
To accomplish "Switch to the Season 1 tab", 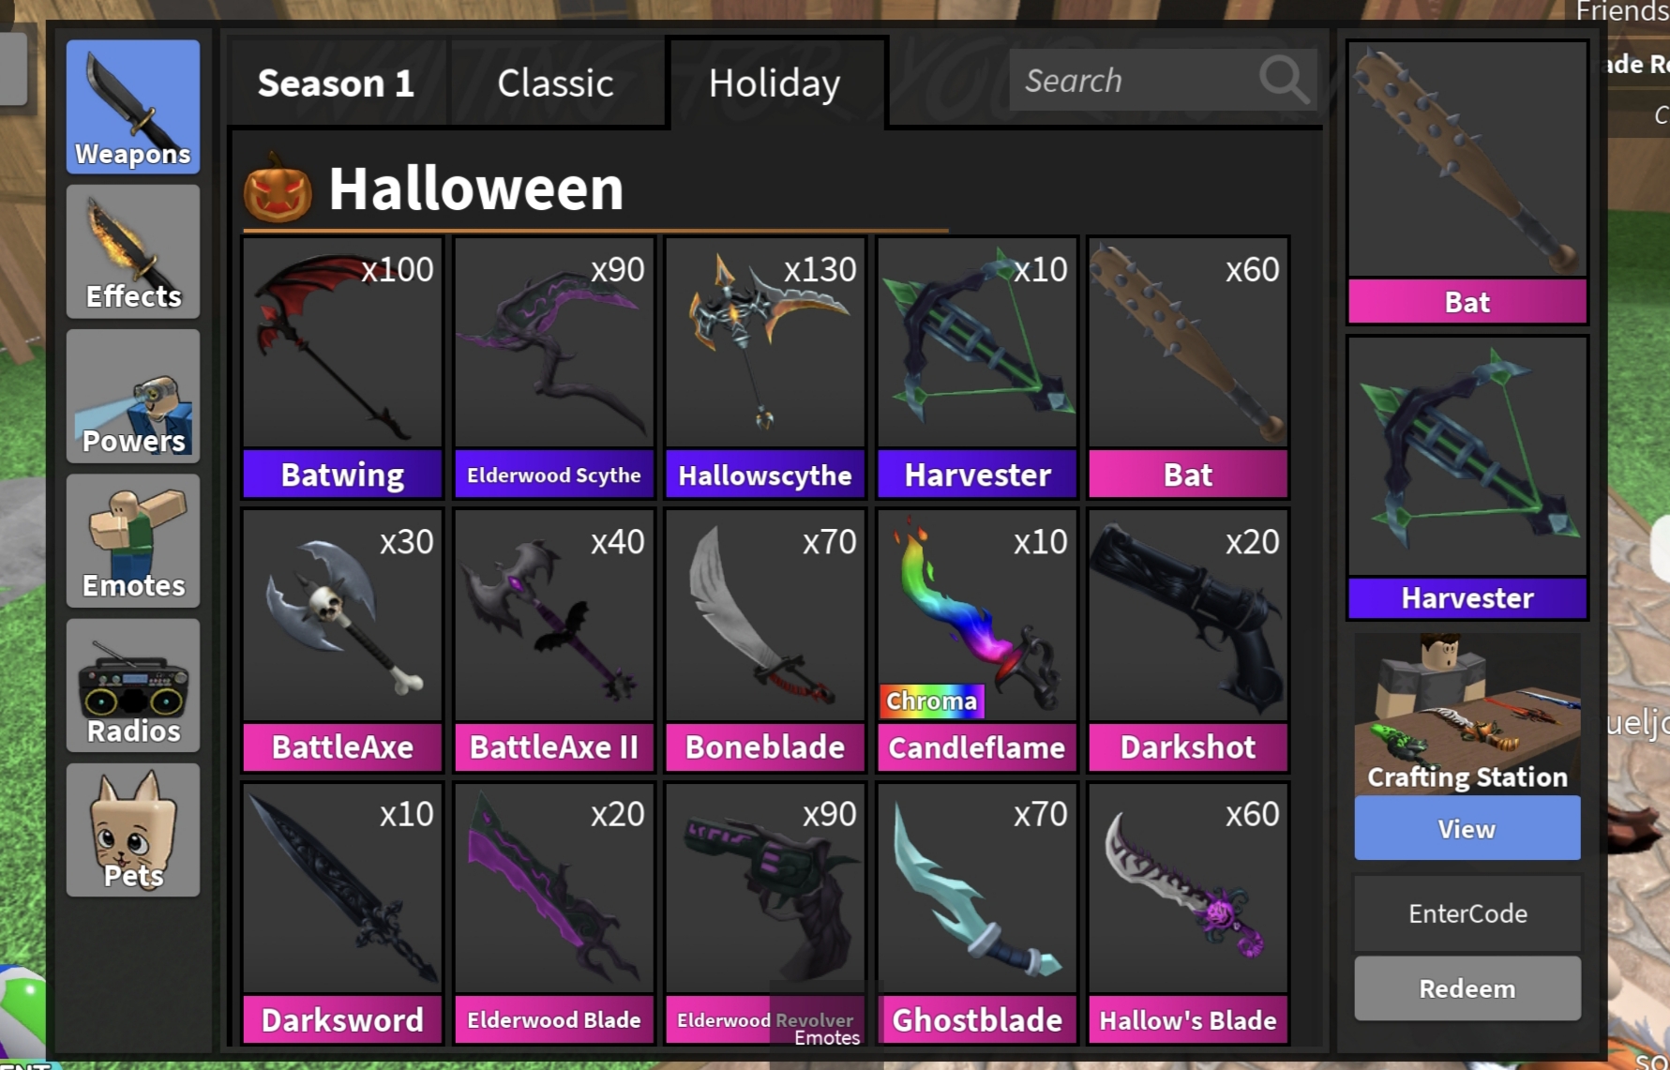I will point(336,83).
